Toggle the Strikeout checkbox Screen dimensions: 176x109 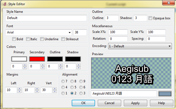[x=63, y=39]
